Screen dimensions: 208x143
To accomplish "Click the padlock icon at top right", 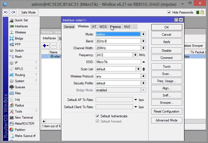I will 202,12.
